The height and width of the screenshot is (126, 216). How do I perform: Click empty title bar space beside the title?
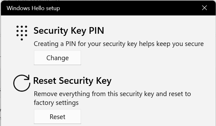[x=126, y=8]
